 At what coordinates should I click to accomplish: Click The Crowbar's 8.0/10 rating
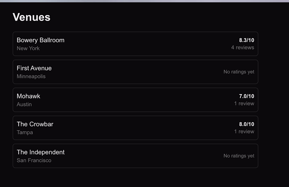pos(246,124)
